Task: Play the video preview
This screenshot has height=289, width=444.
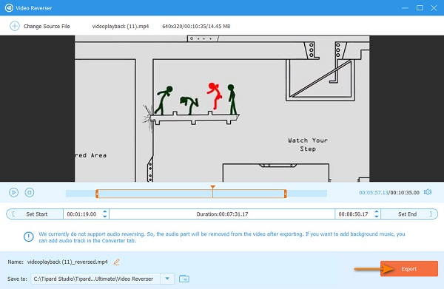Action: 13,193
